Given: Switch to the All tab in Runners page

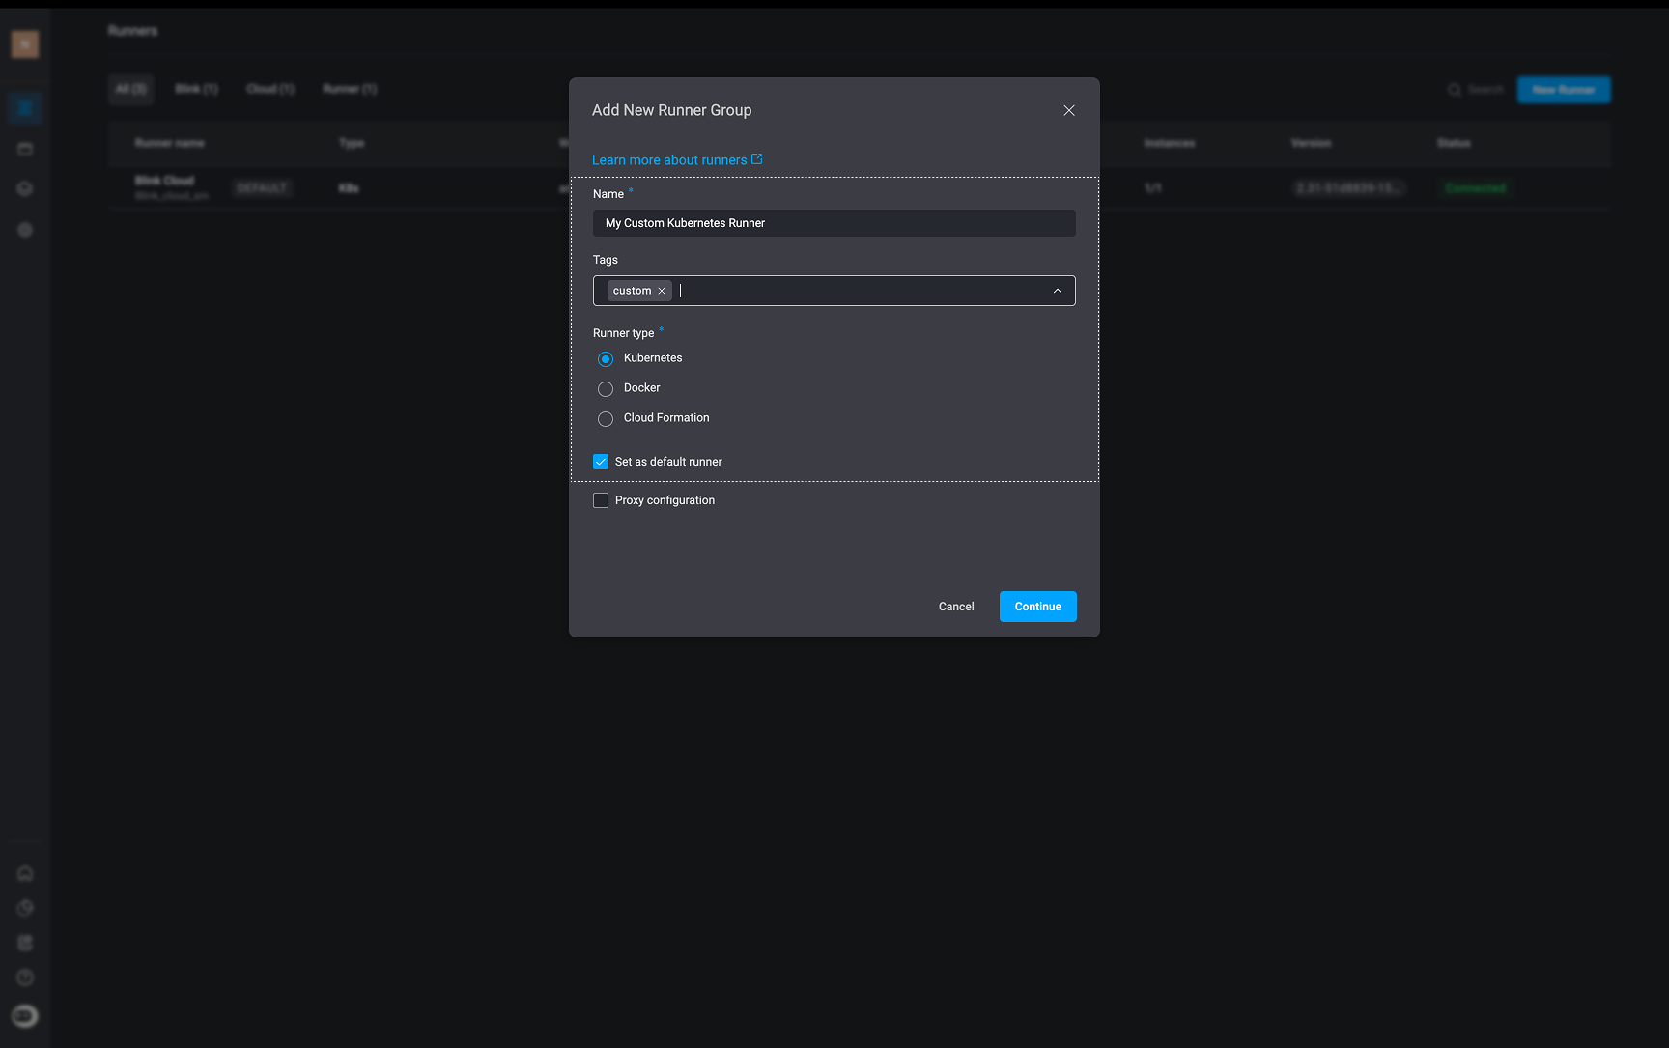Looking at the screenshot, I should 130,89.
